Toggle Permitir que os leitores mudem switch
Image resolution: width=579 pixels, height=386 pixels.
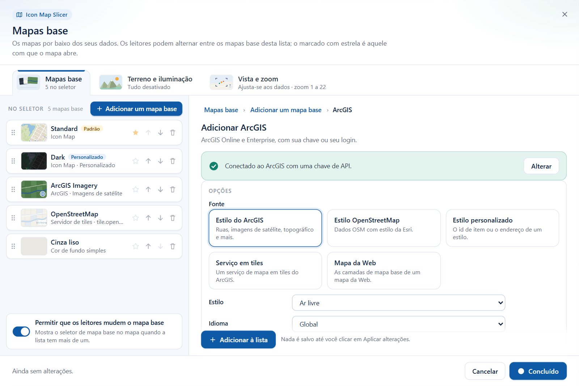coord(21,331)
